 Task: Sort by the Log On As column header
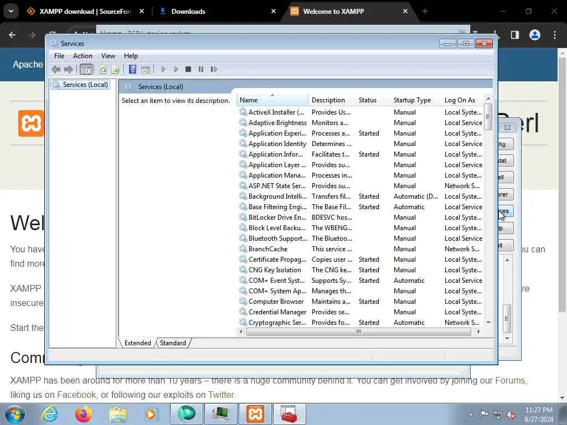click(462, 100)
